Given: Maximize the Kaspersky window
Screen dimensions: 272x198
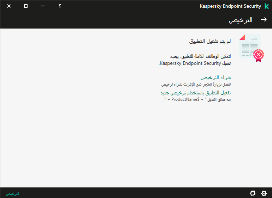Looking at the screenshot, I should point(26,6).
